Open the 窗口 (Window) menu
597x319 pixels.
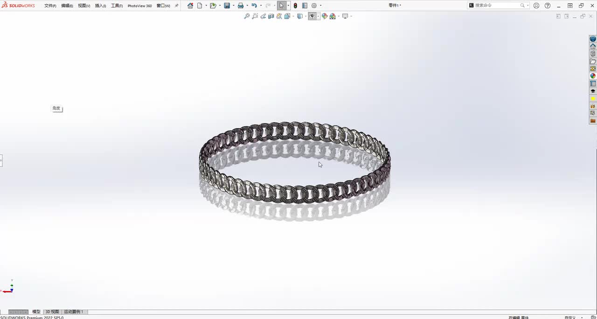click(163, 6)
